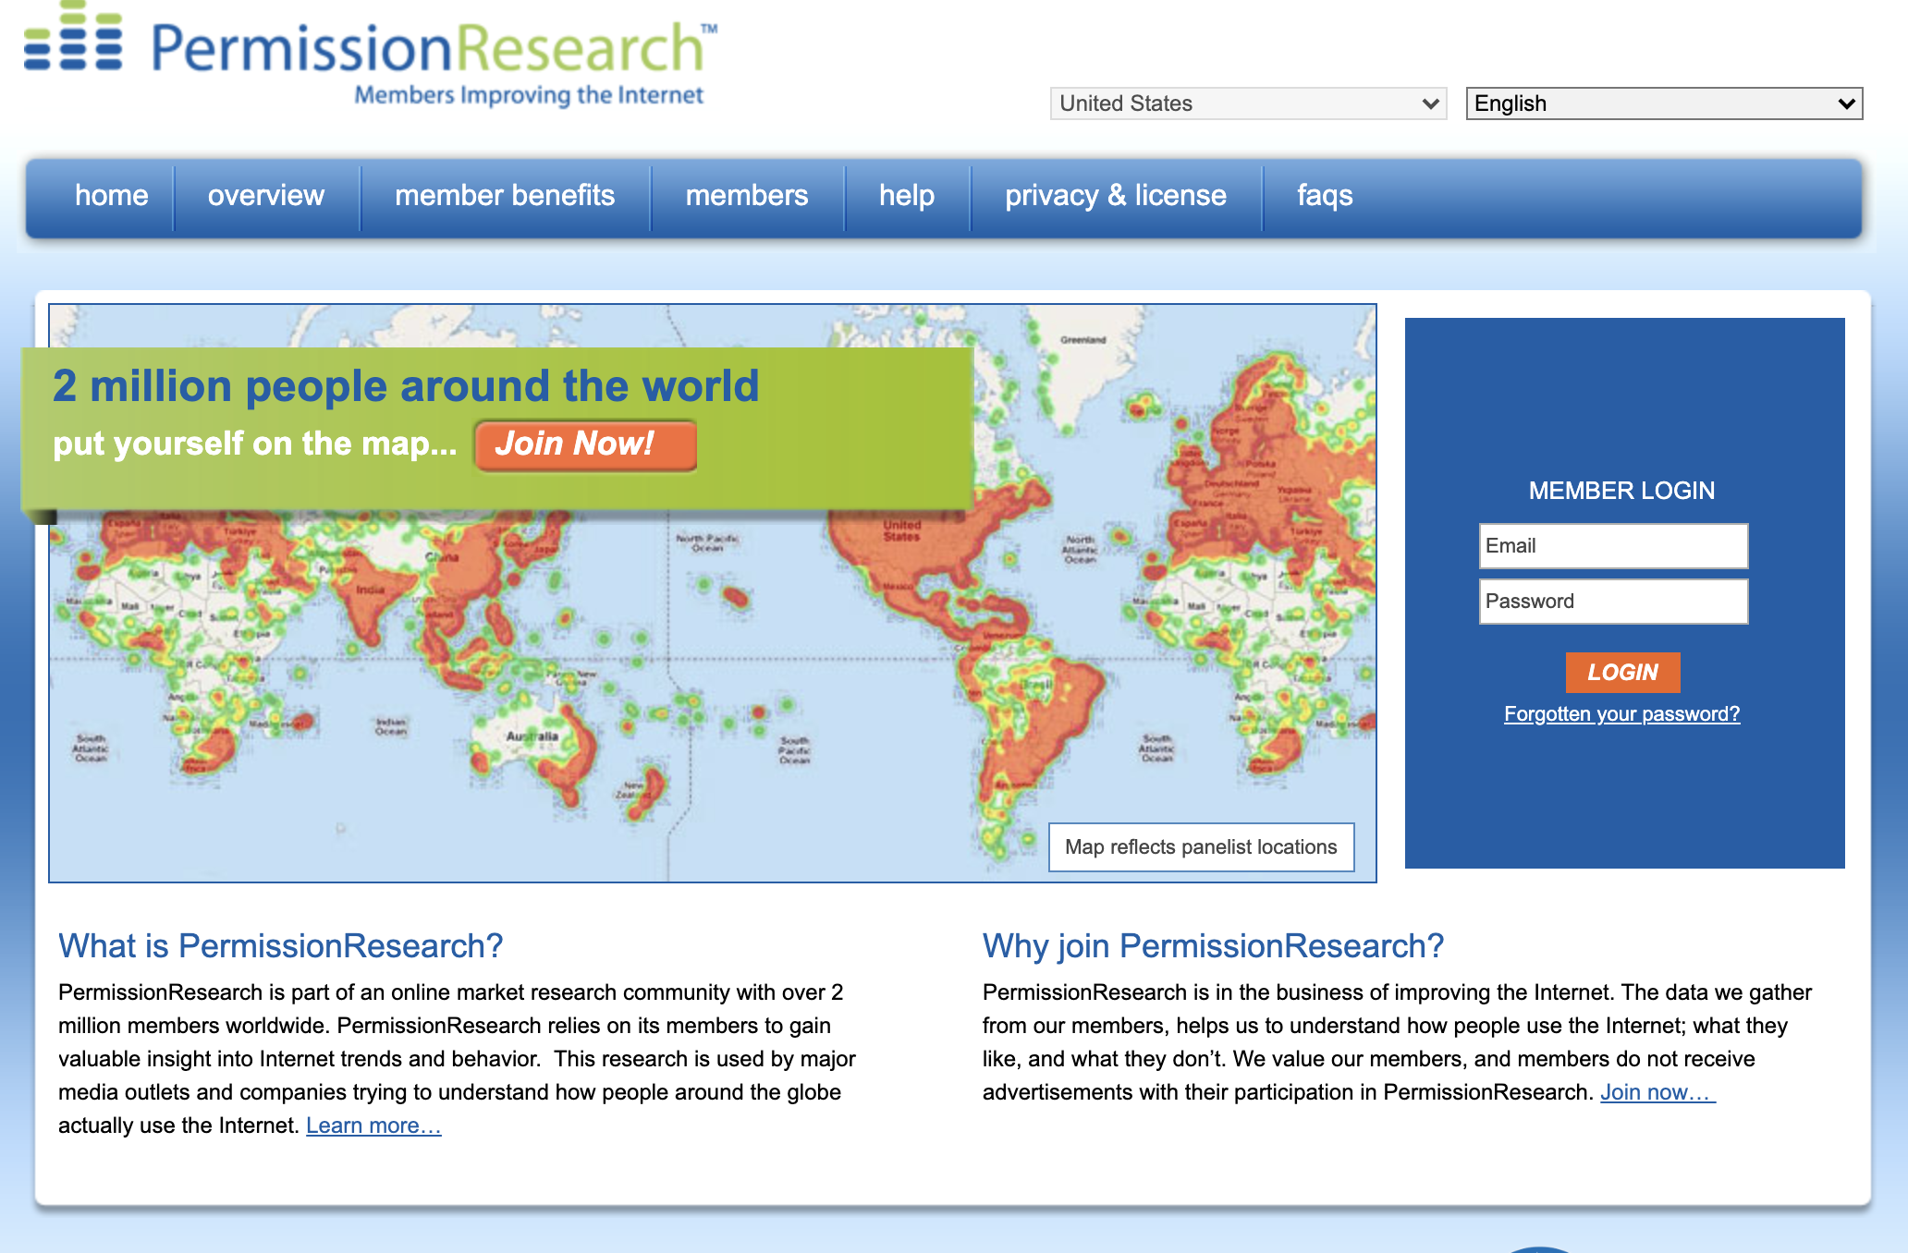The image size is (1908, 1253).
Task: Click the LOGIN button icon
Action: click(x=1622, y=673)
